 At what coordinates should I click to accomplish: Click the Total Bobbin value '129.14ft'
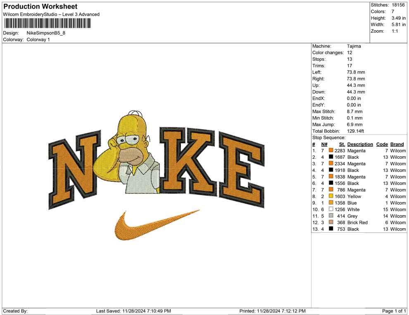pyautogui.click(x=356, y=131)
